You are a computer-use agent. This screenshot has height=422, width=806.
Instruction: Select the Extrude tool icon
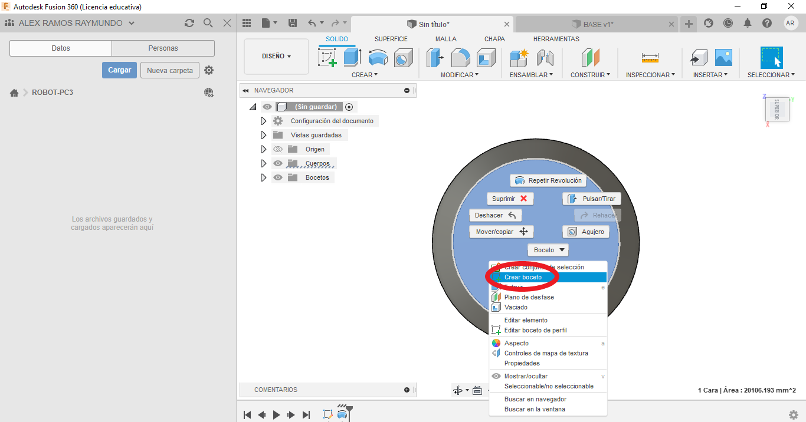pos(352,58)
